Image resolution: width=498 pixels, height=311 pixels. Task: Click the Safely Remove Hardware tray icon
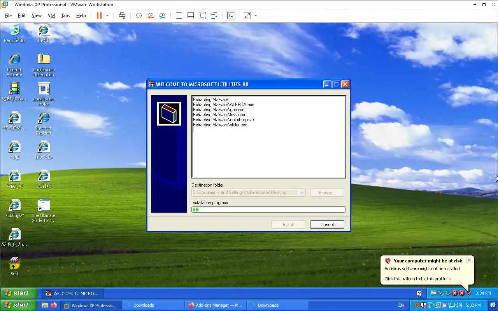pos(447,293)
